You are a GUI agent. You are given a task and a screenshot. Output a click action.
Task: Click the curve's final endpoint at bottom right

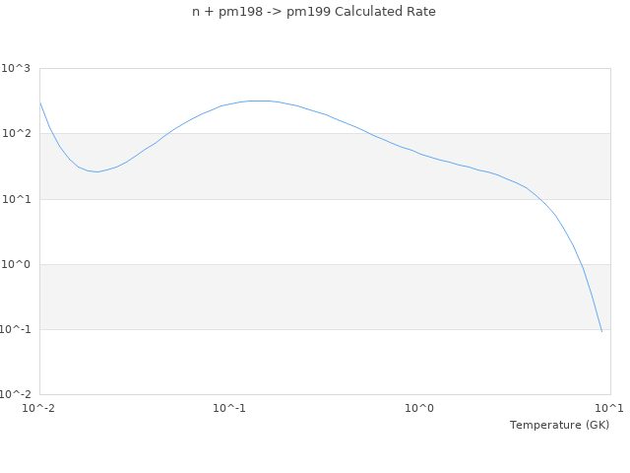pos(601,331)
